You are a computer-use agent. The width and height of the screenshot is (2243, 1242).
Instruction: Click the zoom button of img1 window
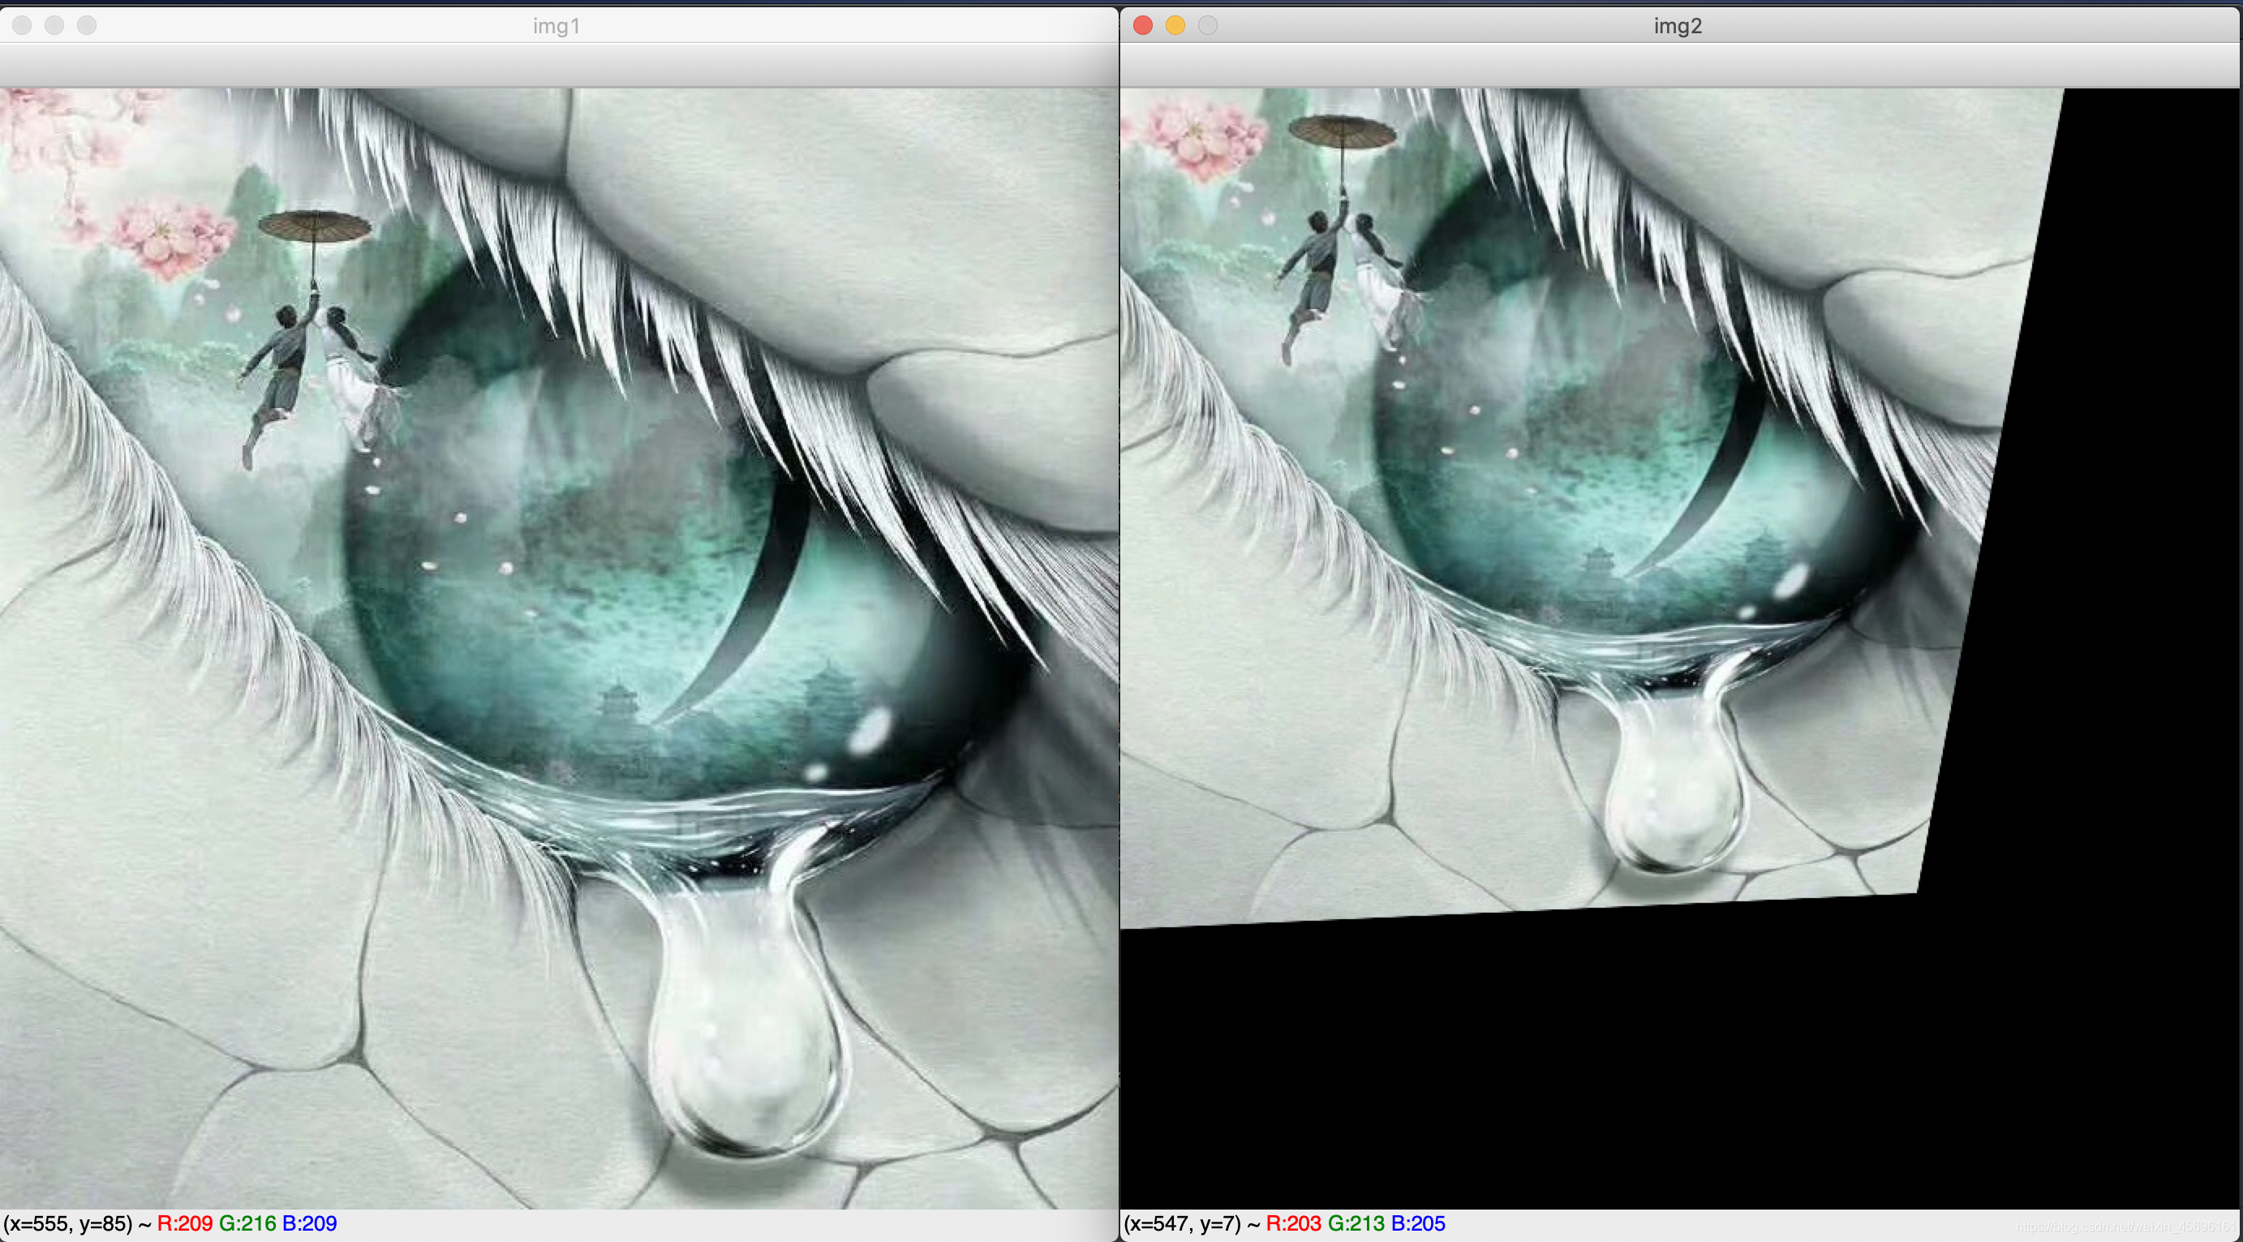click(x=87, y=25)
